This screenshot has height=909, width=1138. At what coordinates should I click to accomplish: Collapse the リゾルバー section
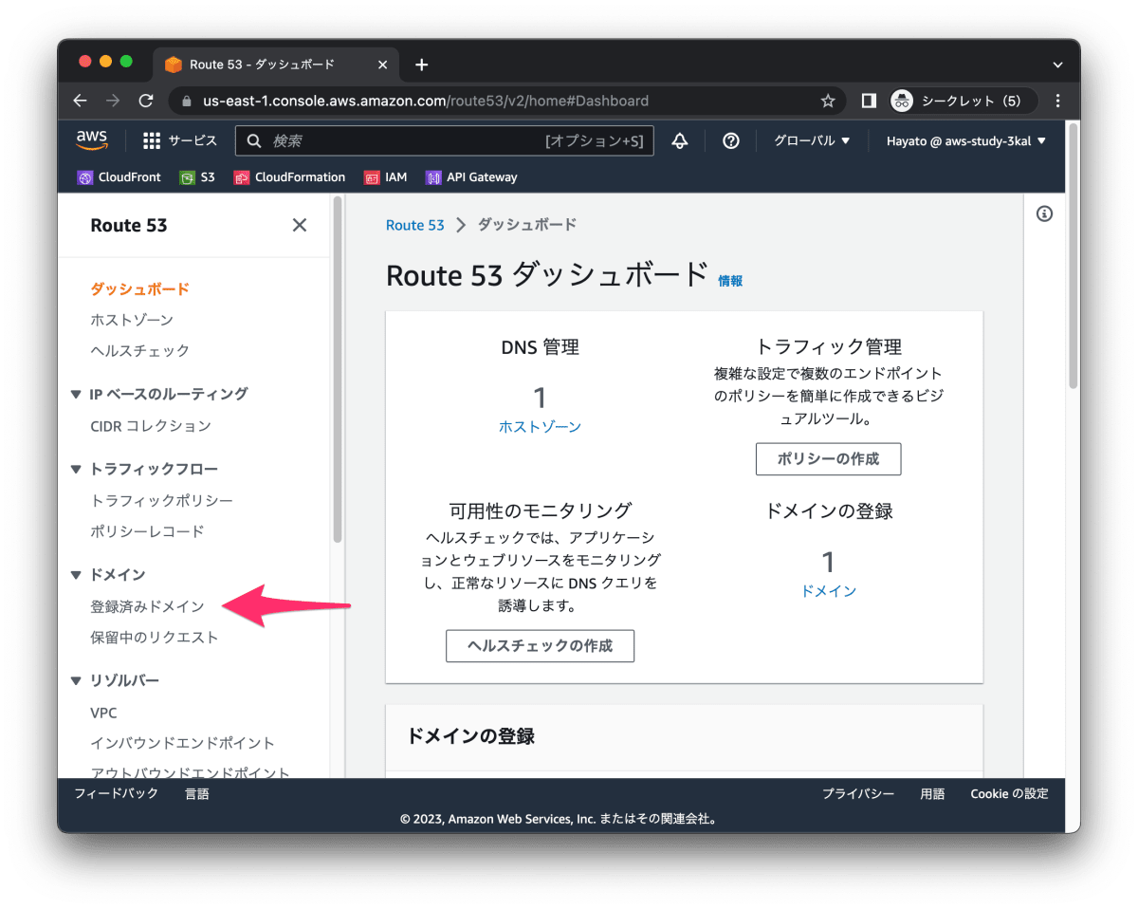(x=77, y=680)
